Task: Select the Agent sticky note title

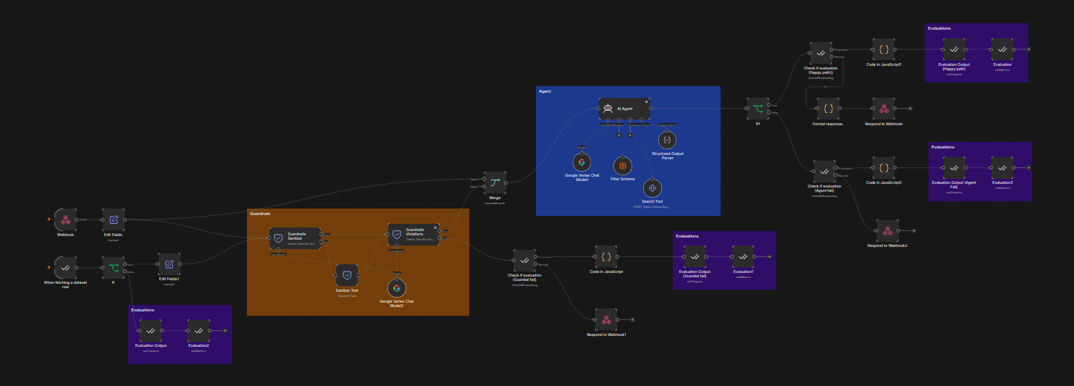Action: pos(545,91)
